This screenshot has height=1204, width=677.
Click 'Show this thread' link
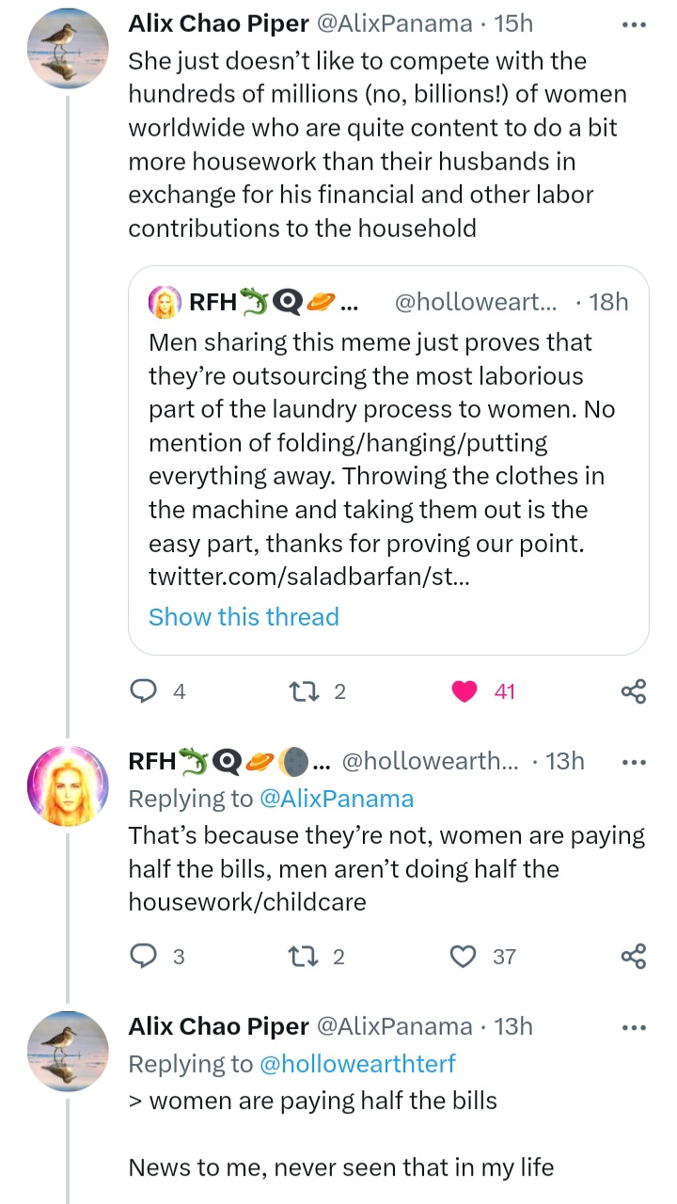pos(244,617)
